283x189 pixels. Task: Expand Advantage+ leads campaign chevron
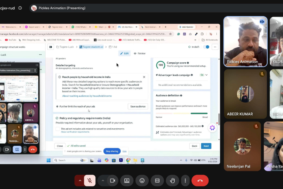pos(206,75)
